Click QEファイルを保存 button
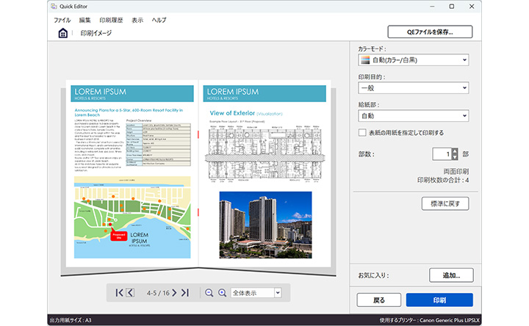This screenshot has width=529, height=326. coord(430,32)
